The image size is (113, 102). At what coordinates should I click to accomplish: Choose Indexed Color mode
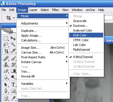pyautogui.click(x=86, y=30)
